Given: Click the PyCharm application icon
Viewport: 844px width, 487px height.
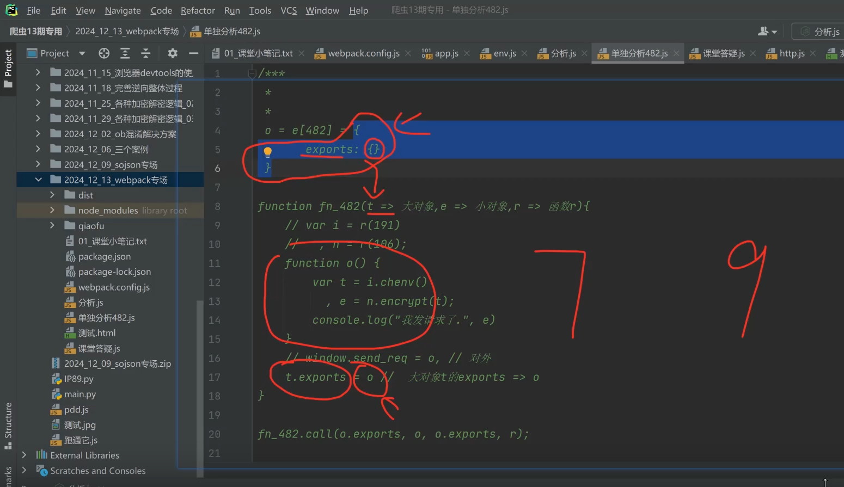Looking at the screenshot, I should 11,10.
